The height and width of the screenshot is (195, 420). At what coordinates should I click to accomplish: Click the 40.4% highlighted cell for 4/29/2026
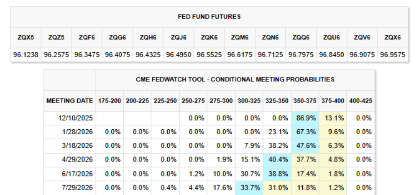pos(277,159)
